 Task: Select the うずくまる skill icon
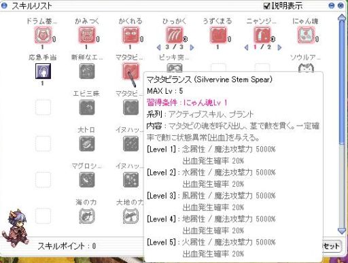pos(218,35)
